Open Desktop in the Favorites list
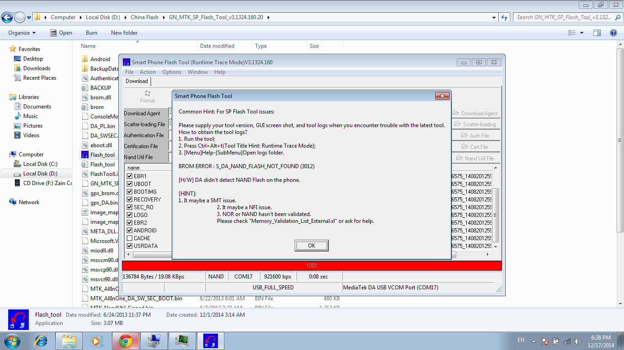 point(33,59)
